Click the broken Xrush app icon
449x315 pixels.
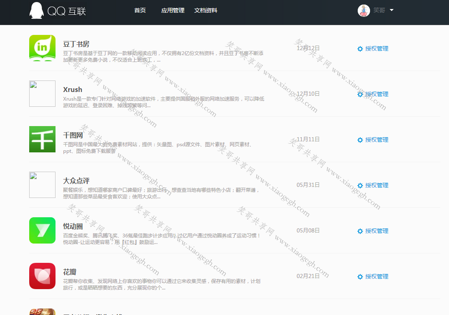point(42,94)
